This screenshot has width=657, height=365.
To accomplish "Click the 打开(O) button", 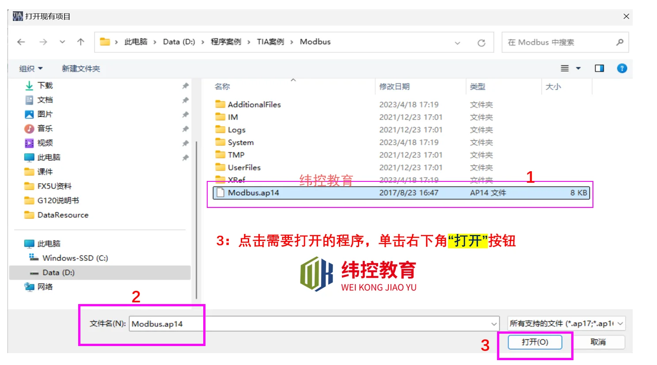I will pos(535,342).
